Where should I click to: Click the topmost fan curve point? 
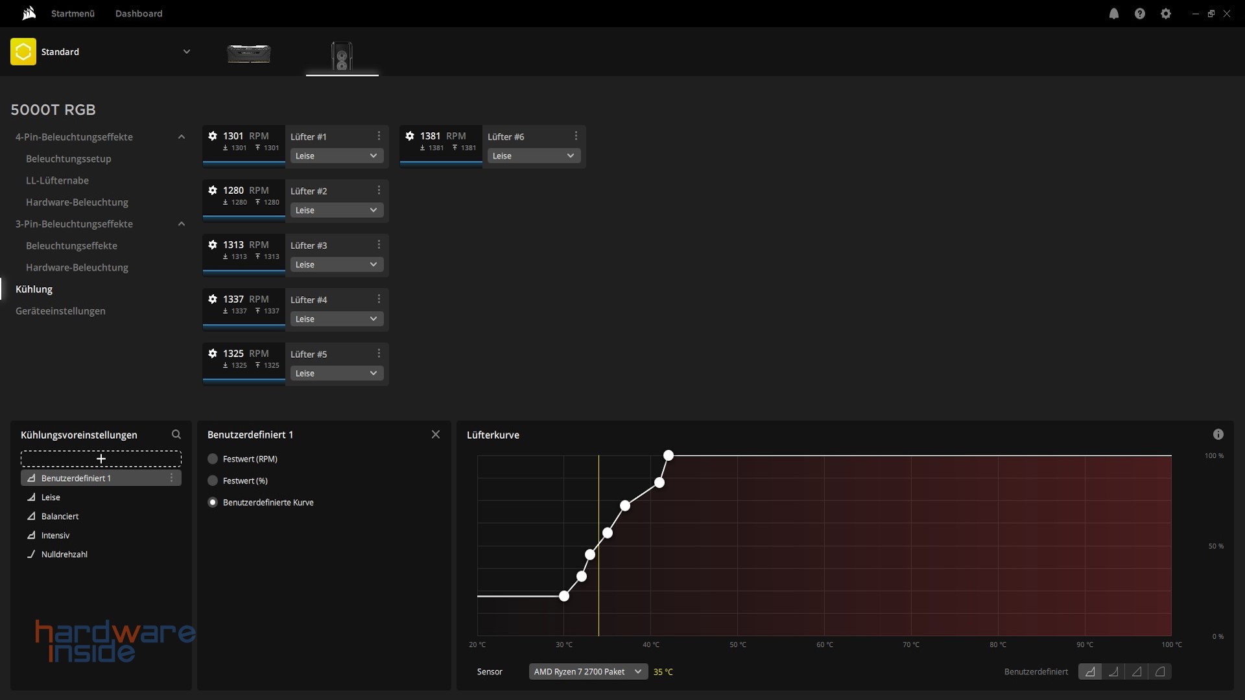(x=669, y=456)
